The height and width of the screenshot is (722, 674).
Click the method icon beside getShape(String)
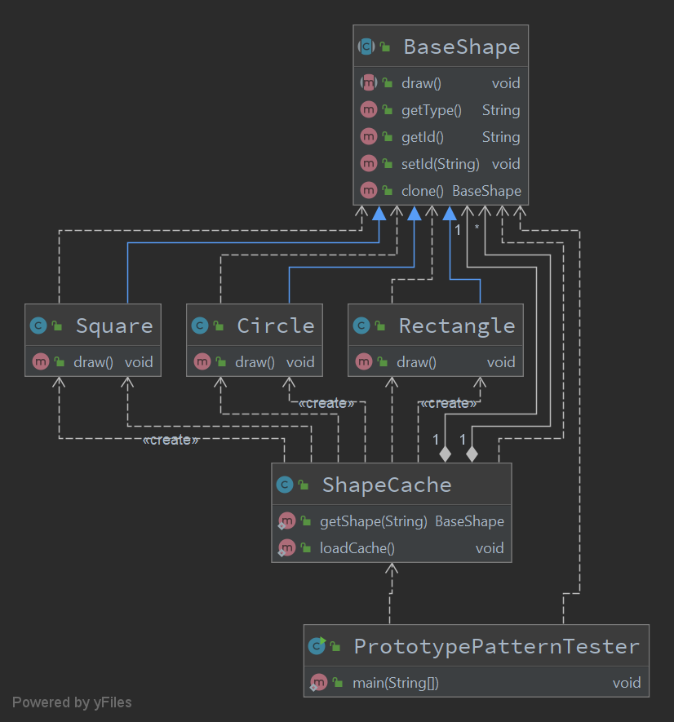coord(287,520)
